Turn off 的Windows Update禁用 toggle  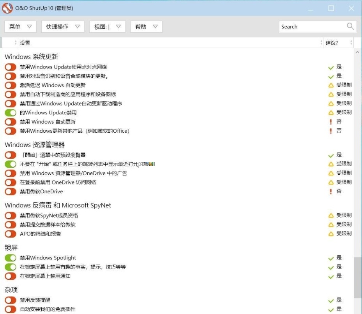pos(11,113)
